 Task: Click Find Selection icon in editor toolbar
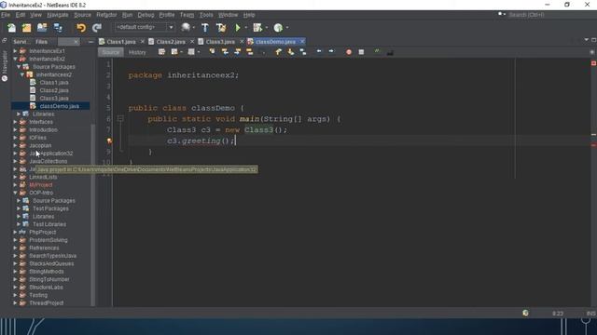click(212, 52)
